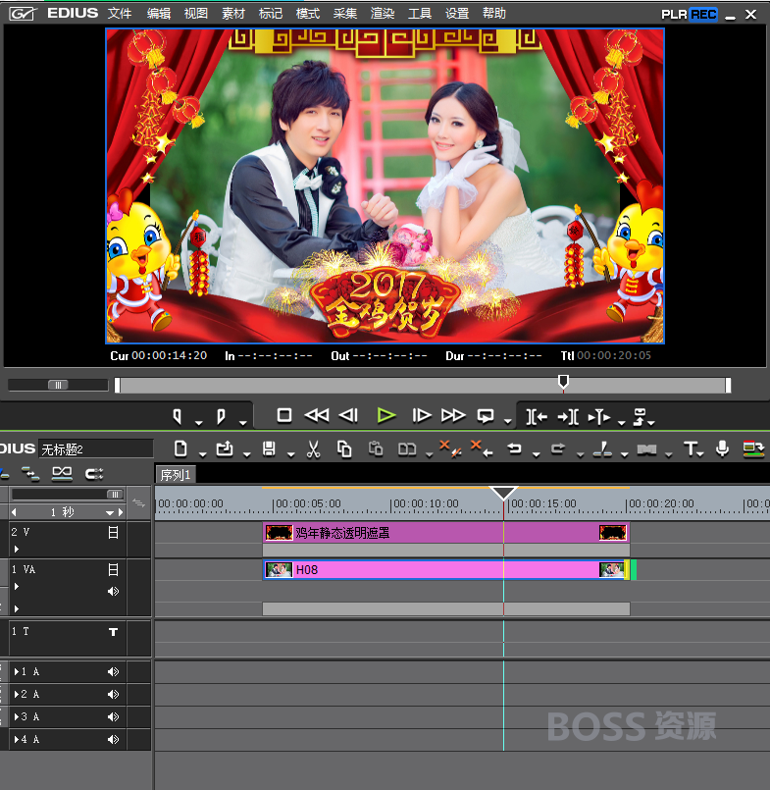Click the Export icon in player
The width and height of the screenshot is (770, 790).
pos(640,416)
